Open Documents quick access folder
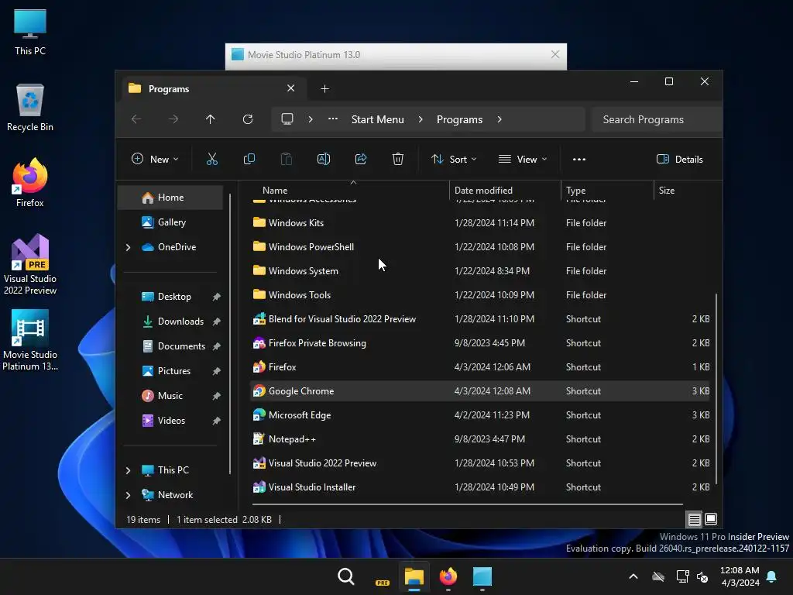Image resolution: width=793 pixels, height=595 pixels. pos(172,346)
